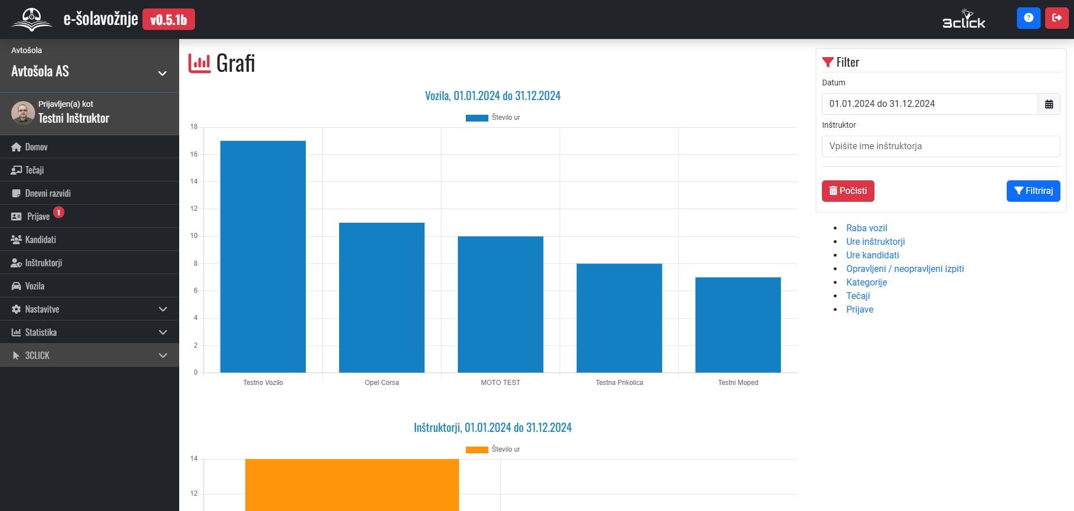This screenshot has width=1074, height=511.
Task: Open the Kandidati menu item
Action: 89,240
